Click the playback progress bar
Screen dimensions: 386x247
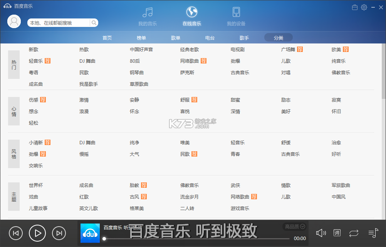click(197, 239)
